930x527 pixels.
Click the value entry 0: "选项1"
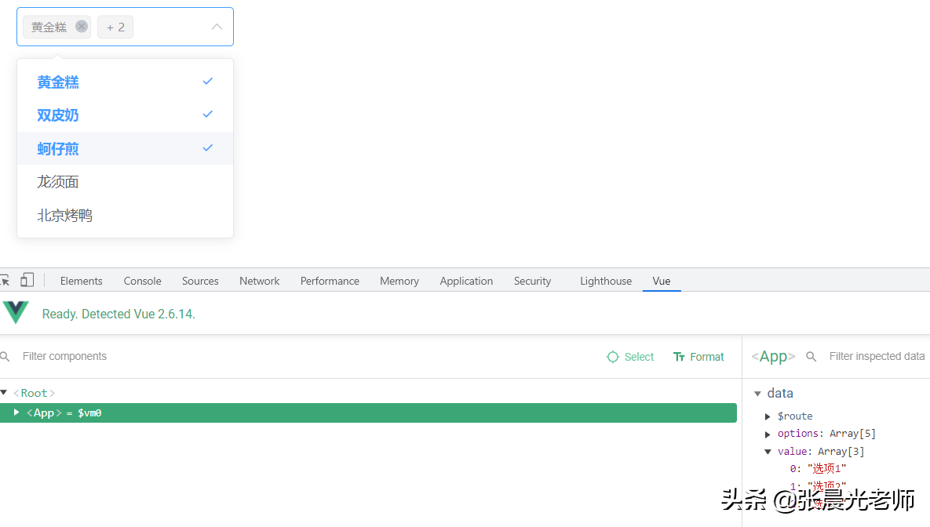[x=818, y=468]
